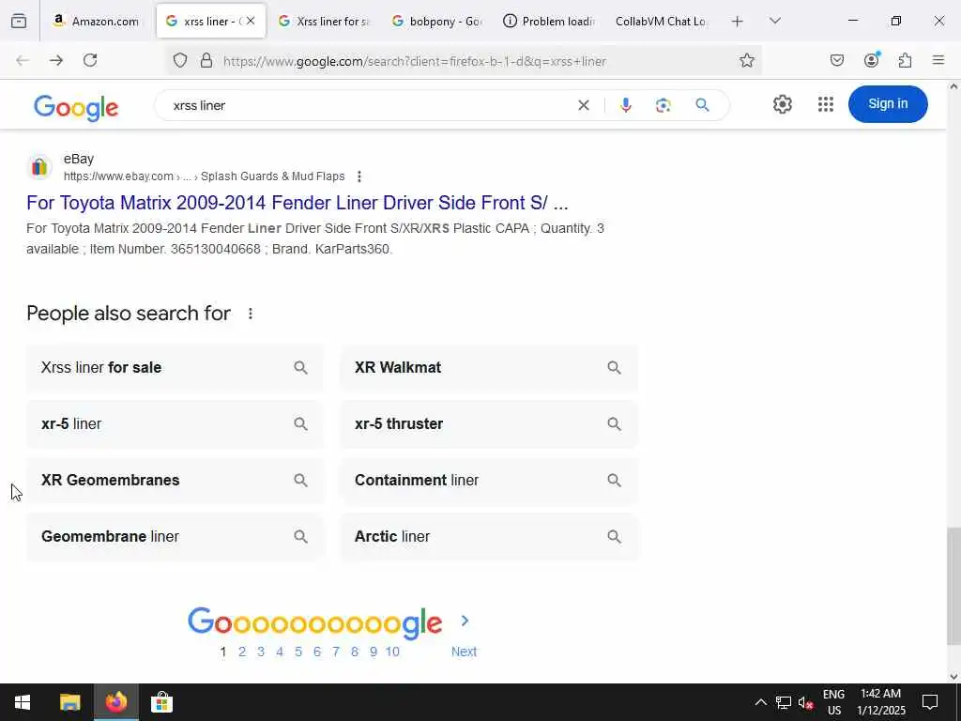This screenshot has height=721, width=961.
Task: List all tabs dropdown arrow
Action: pyautogui.click(x=775, y=21)
